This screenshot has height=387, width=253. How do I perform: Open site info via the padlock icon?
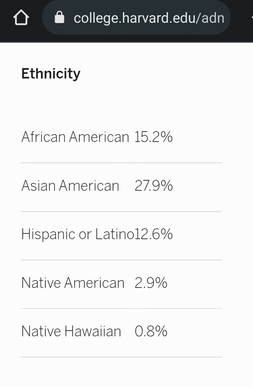(60, 18)
